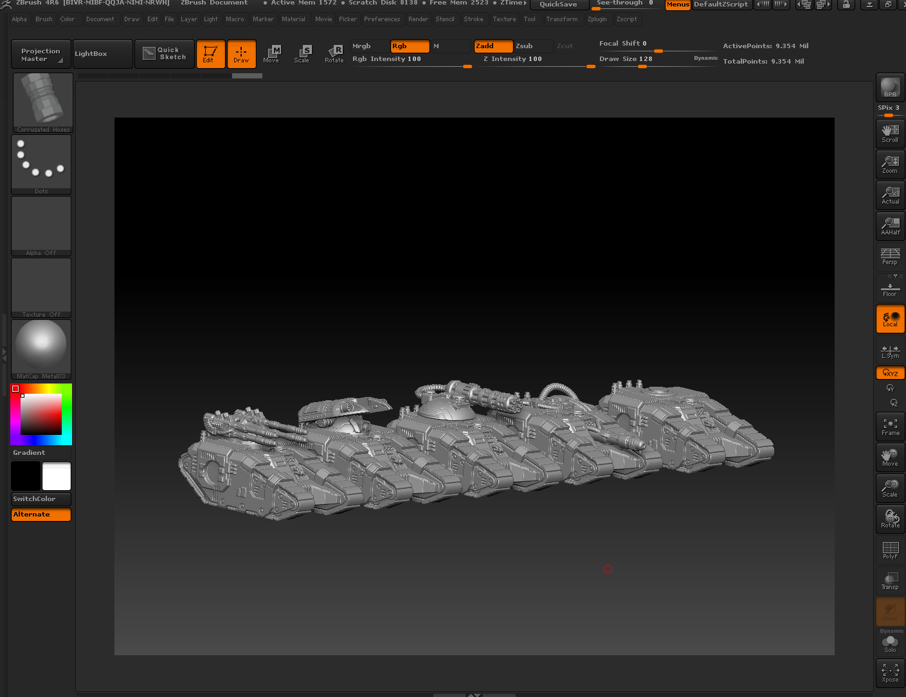The width and height of the screenshot is (906, 697).
Task: Open the Zplugin menu
Action: tap(597, 19)
